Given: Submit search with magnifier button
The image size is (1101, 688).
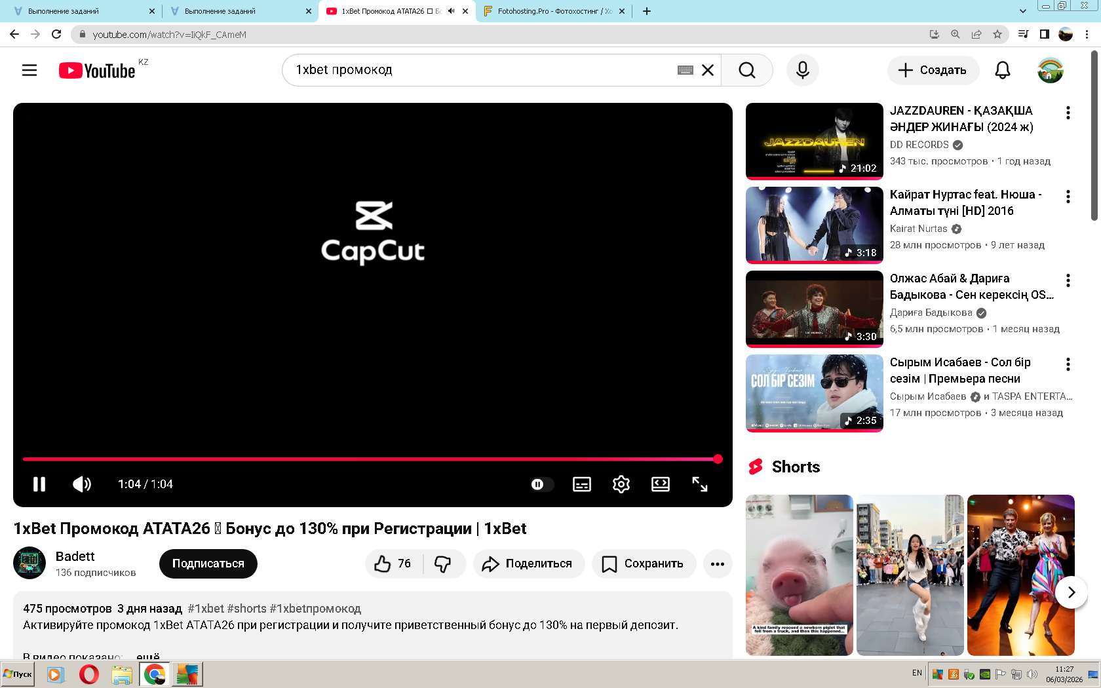Looking at the screenshot, I should click(x=747, y=70).
